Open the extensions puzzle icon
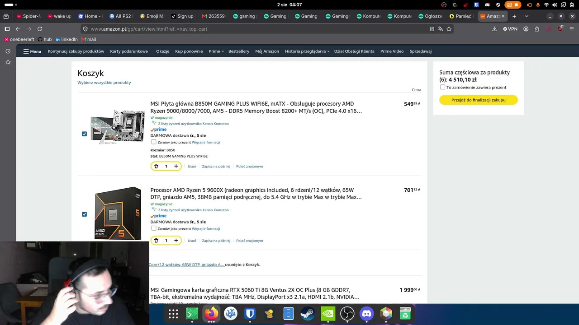 coord(537,29)
